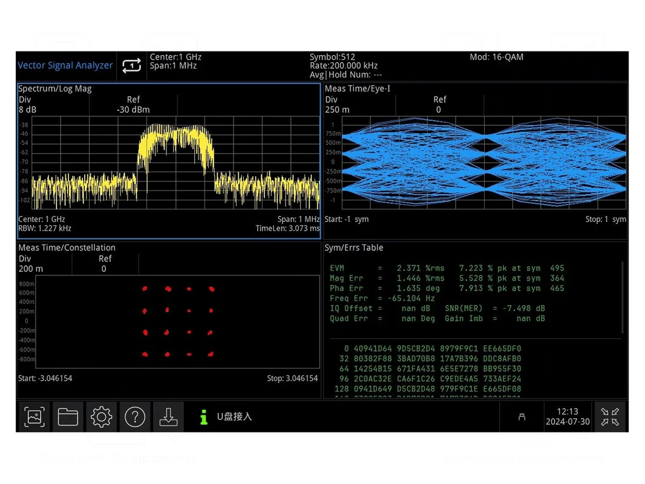Click the spectrum Center: 1 GHz footer label
Image resolution: width=645 pixels, height=484 pixels.
42,219
